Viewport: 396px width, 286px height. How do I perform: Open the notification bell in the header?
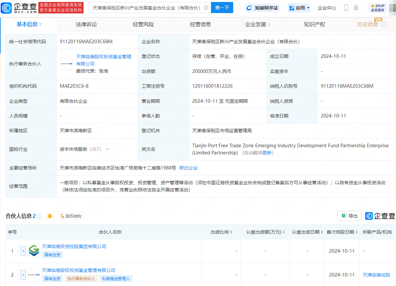click(x=356, y=8)
